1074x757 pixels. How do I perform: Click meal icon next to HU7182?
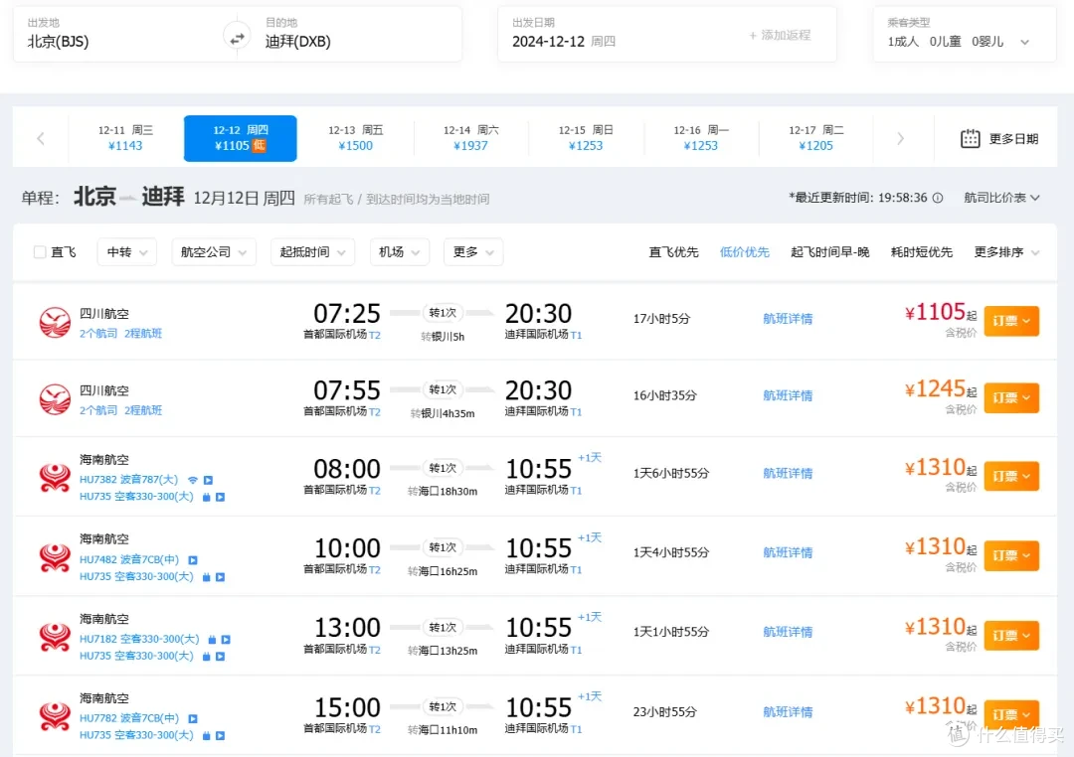point(212,639)
